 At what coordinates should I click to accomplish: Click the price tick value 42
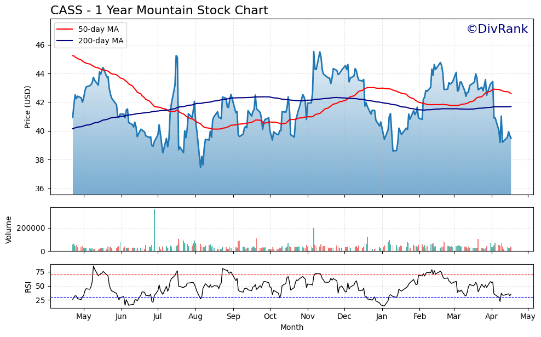pos(40,102)
